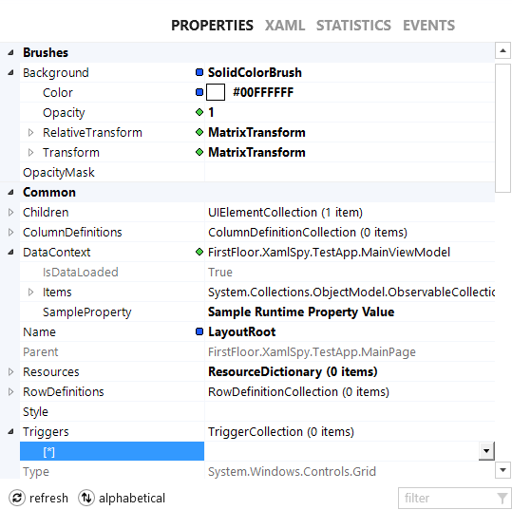Click the refresh circular arrow icon
The height and width of the screenshot is (510, 512).
click(17, 498)
